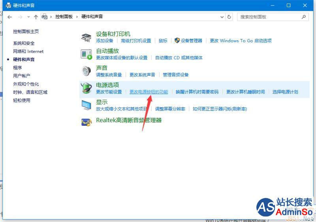Click the 选择电源计划 link
Image resolution: width=316 pixels, height=222 pixels.
pos(285,92)
